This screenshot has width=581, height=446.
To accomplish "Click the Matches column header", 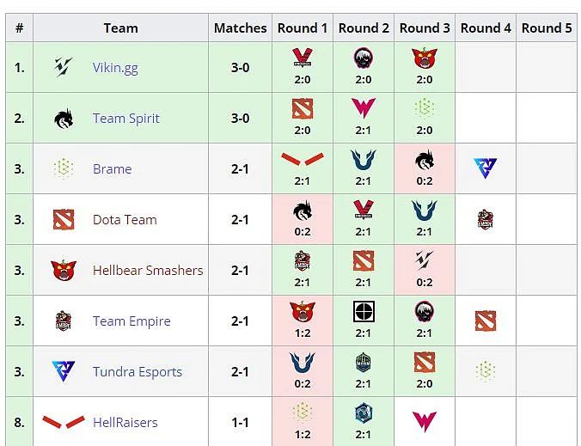I will click(x=240, y=27).
